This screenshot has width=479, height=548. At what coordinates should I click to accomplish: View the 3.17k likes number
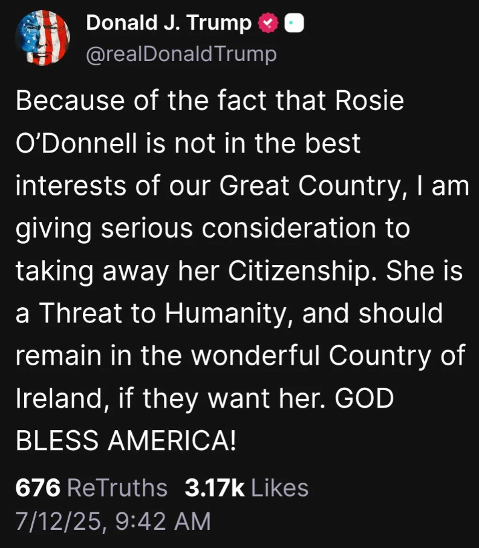click(215, 488)
